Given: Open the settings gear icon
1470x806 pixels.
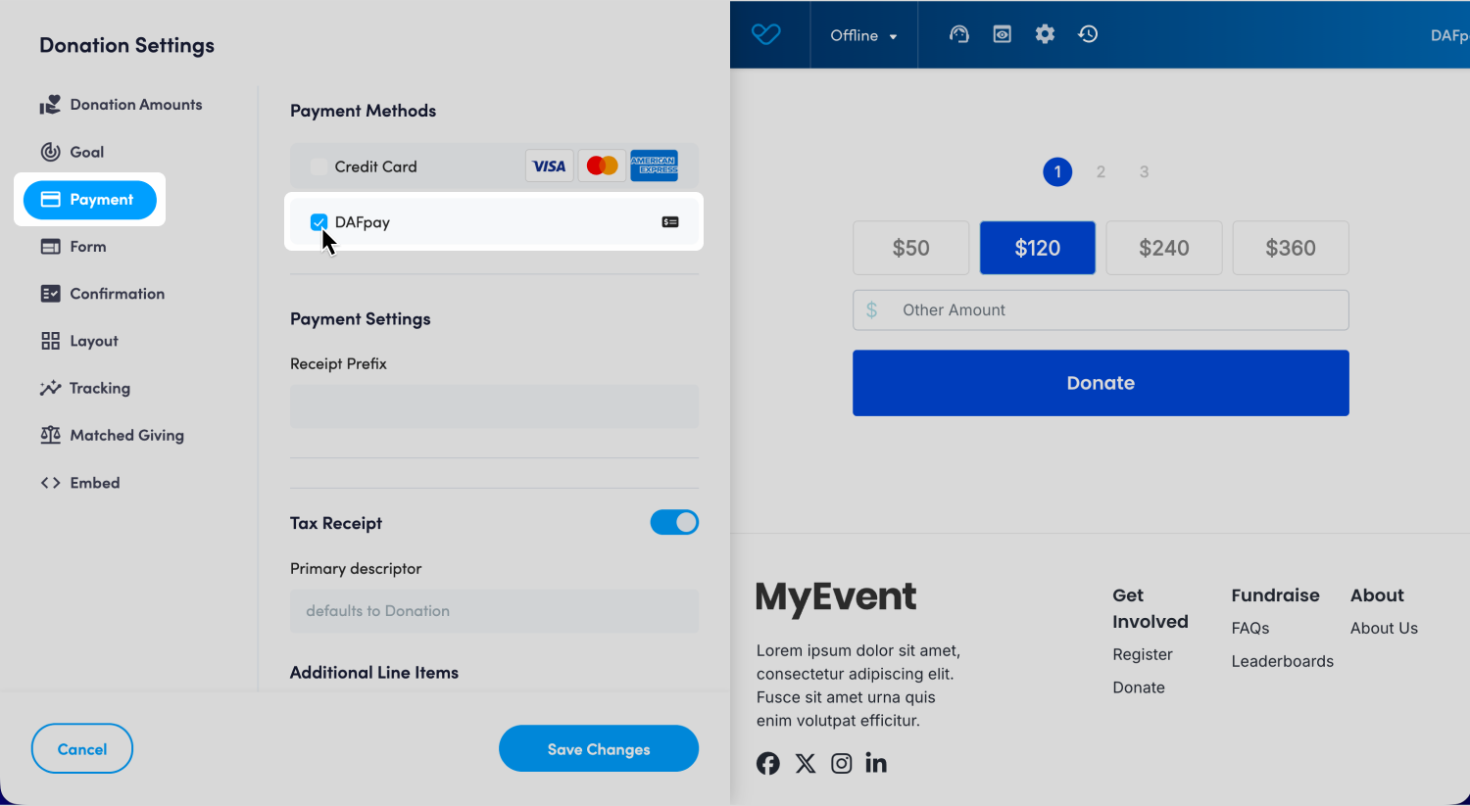Looking at the screenshot, I should (1045, 34).
